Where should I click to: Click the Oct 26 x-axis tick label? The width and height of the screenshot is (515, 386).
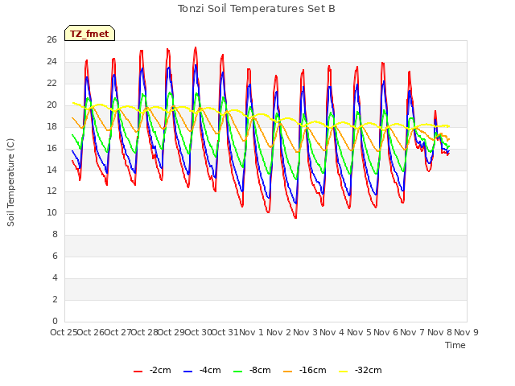[91, 332]
